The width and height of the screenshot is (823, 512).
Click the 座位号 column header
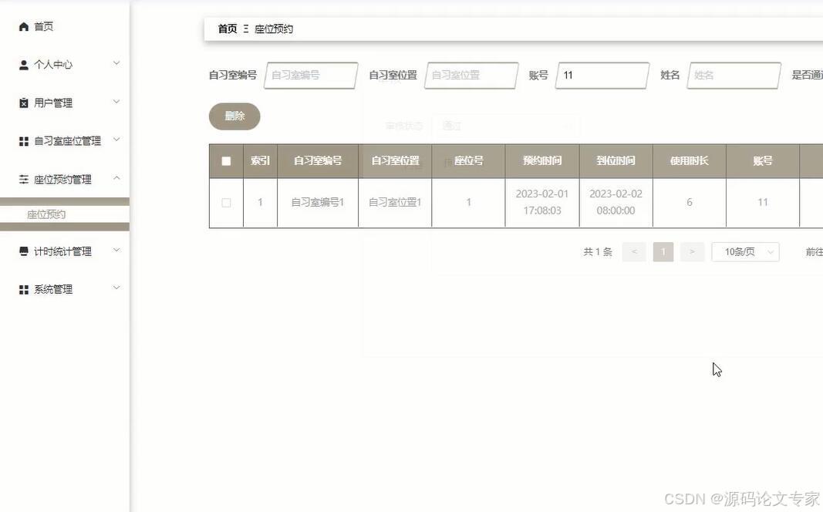(469, 161)
